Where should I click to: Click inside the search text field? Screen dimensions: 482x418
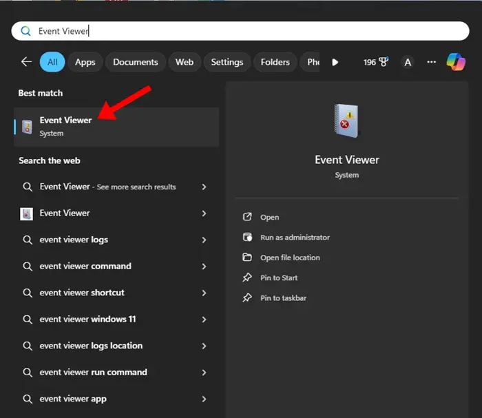point(240,31)
